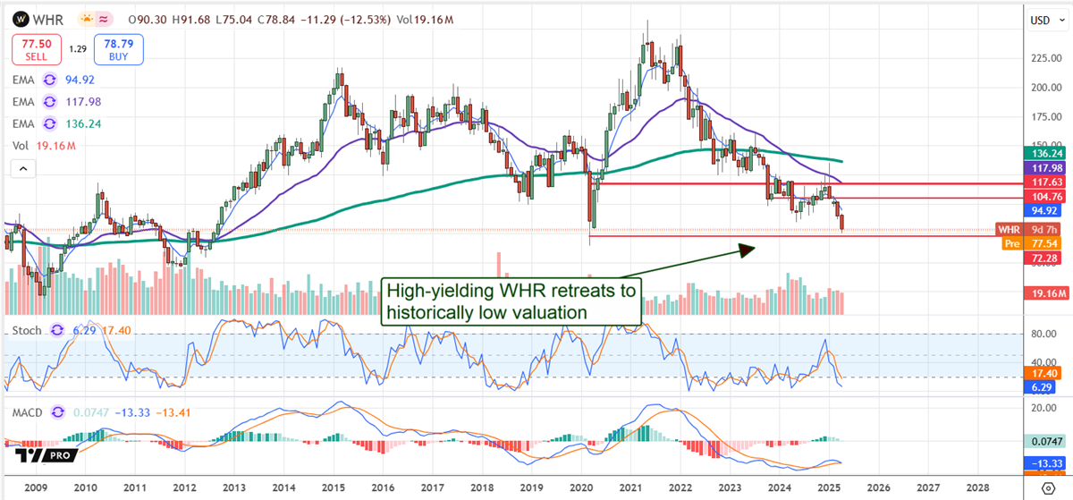
Task: Click the 2020 label on time axis
Action: [581, 487]
